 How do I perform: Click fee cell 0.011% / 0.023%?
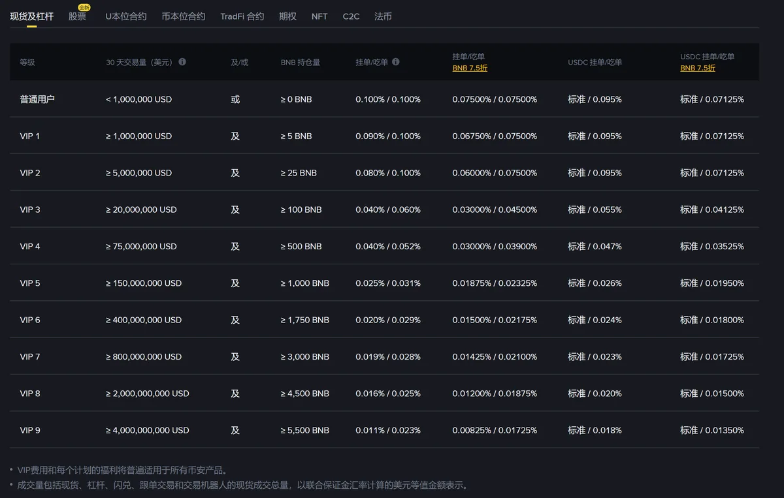click(388, 430)
